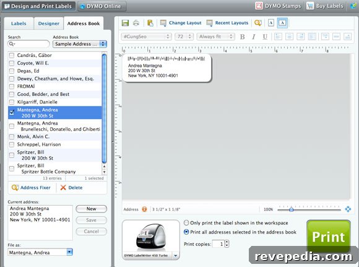Click the address list vertical scrollbar

pyautogui.click(x=104, y=108)
